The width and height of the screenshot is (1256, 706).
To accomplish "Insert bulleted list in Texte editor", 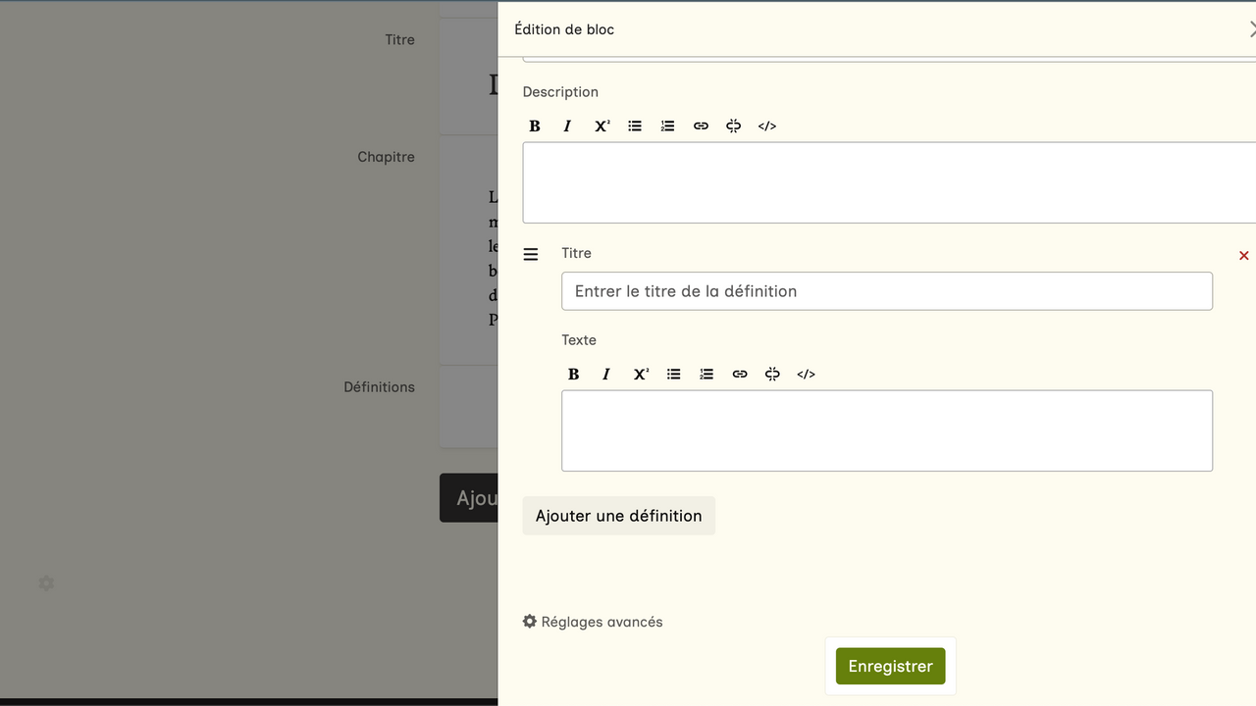I will pyautogui.click(x=674, y=375).
